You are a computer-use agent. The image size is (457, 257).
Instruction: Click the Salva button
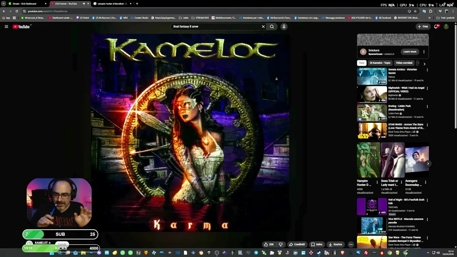tap(317, 245)
